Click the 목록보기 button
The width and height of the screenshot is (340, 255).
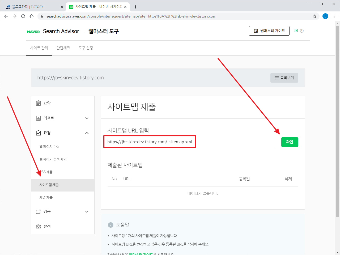[284, 78]
